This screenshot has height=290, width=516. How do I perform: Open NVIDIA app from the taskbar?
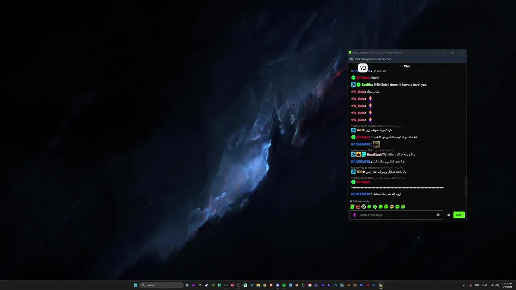(x=213, y=285)
